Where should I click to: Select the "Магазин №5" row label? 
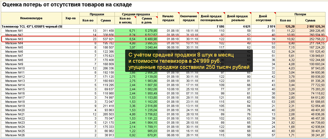[x=14, y=47]
